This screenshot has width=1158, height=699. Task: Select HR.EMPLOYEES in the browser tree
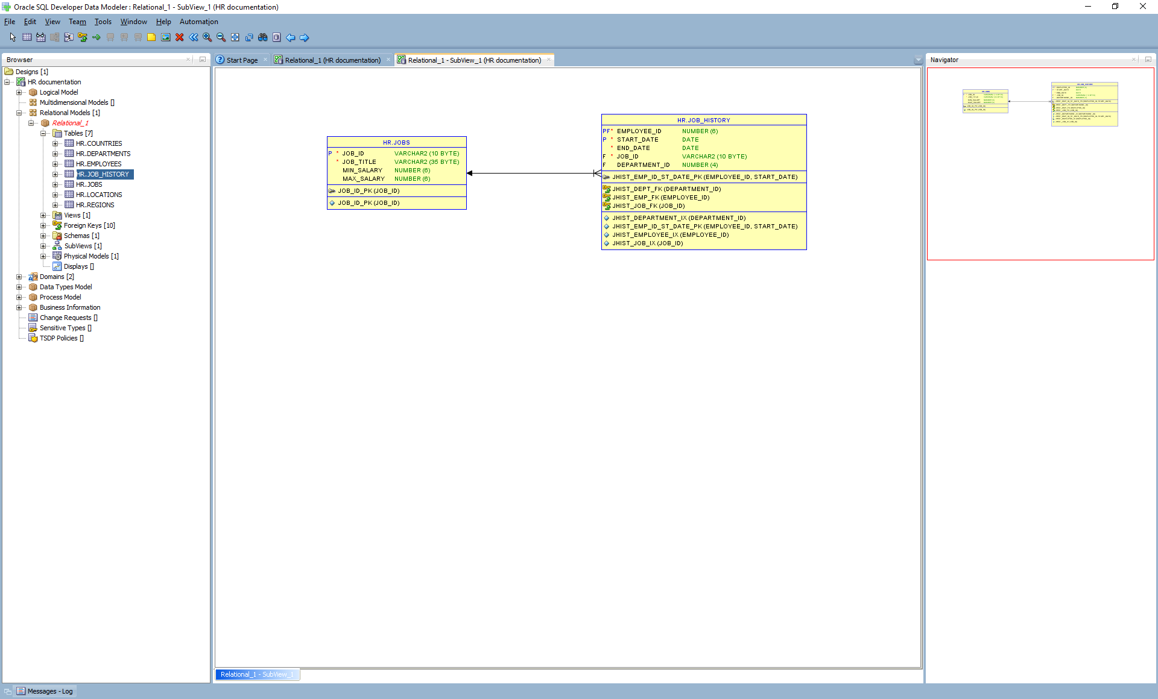pos(98,164)
